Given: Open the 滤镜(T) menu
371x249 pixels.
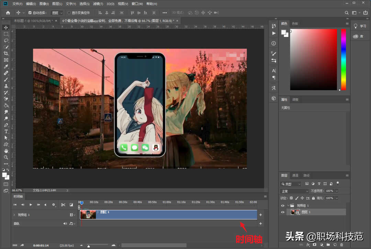Looking at the screenshot, I should click(x=98, y=4).
